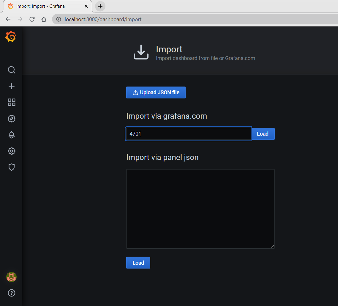Click the Grafana logo in the sidebar
The width and height of the screenshot is (338, 306).
coord(11,37)
